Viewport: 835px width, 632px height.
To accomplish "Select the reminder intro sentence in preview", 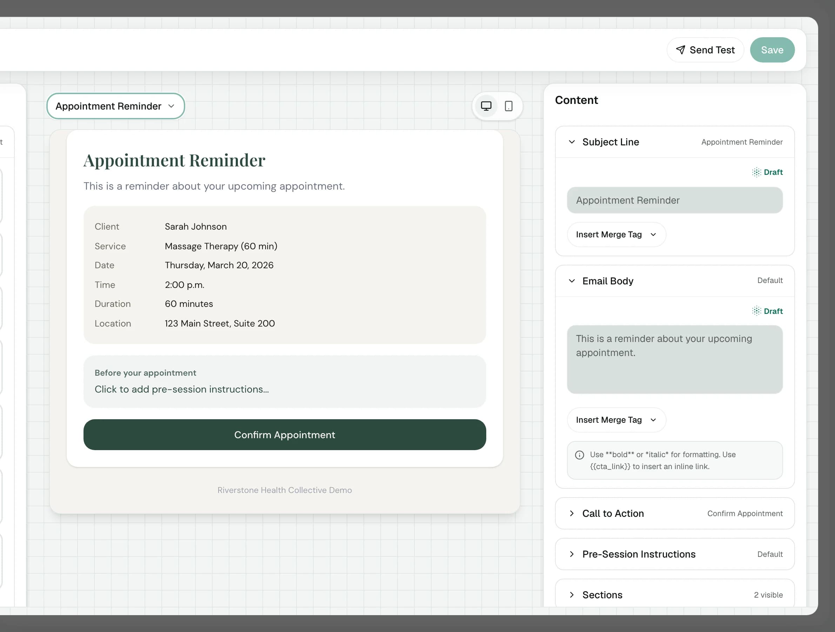I will tap(214, 186).
